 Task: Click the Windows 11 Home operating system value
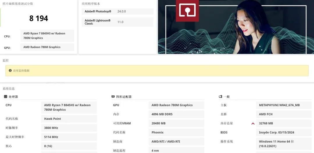(x=284, y=144)
